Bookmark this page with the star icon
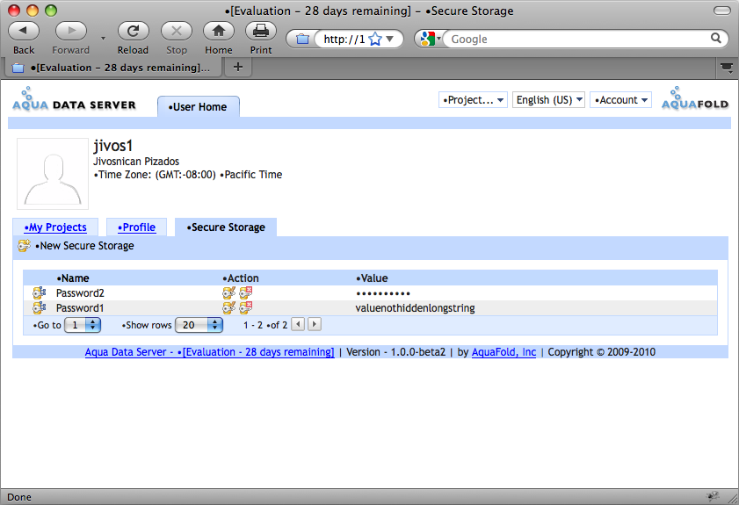The width and height of the screenshot is (739, 505). click(x=375, y=39)
